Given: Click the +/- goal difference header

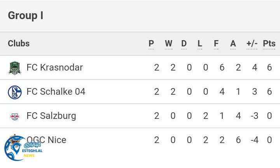Looking at the screenshot, I should [x=252, y=44].
